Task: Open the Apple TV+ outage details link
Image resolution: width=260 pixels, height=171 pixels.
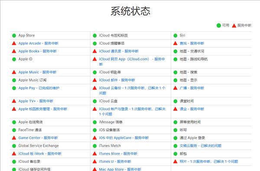Action: [36, 101]
